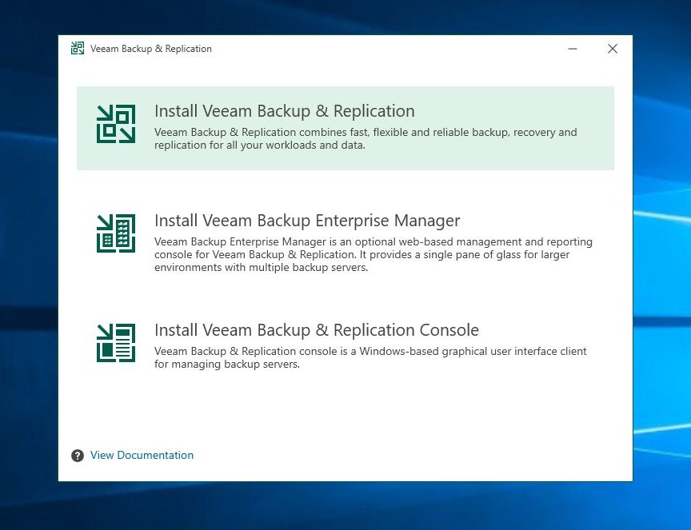Click the text 'Veeam Backup & Replication console is a Windows-based'
Viewport: 691px width, 530px height.
pos(370,357)
